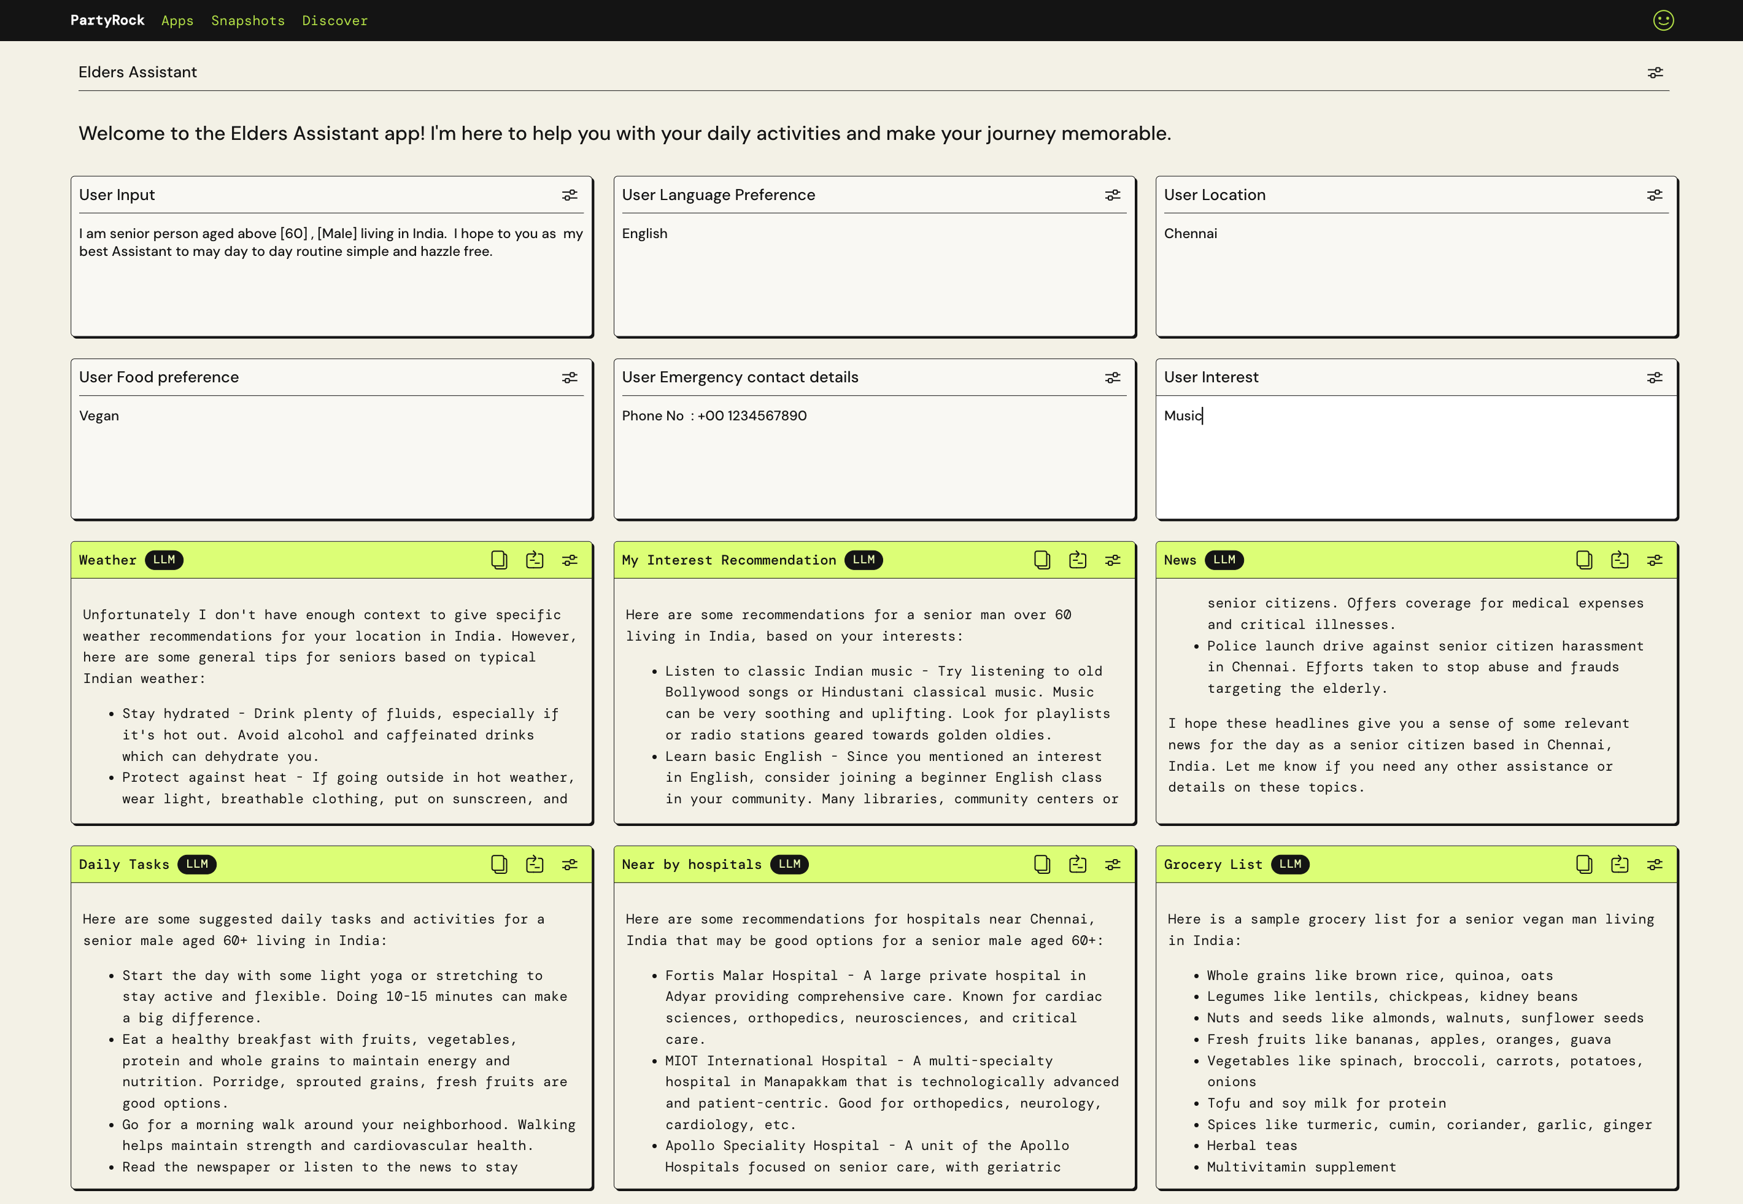This screenshot has width=1743, height=1204.
Task: Click the PartyRock home logo link
Action: 107,20
